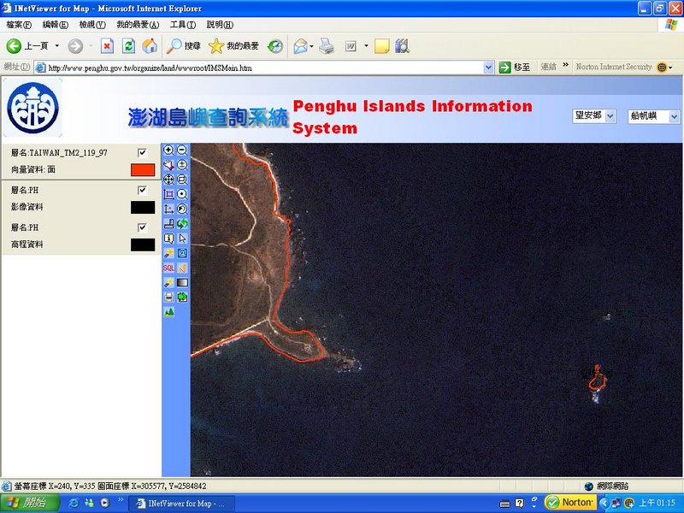Select the zoom in magnifier tool
Screen dimensions: 684x513
168,150
